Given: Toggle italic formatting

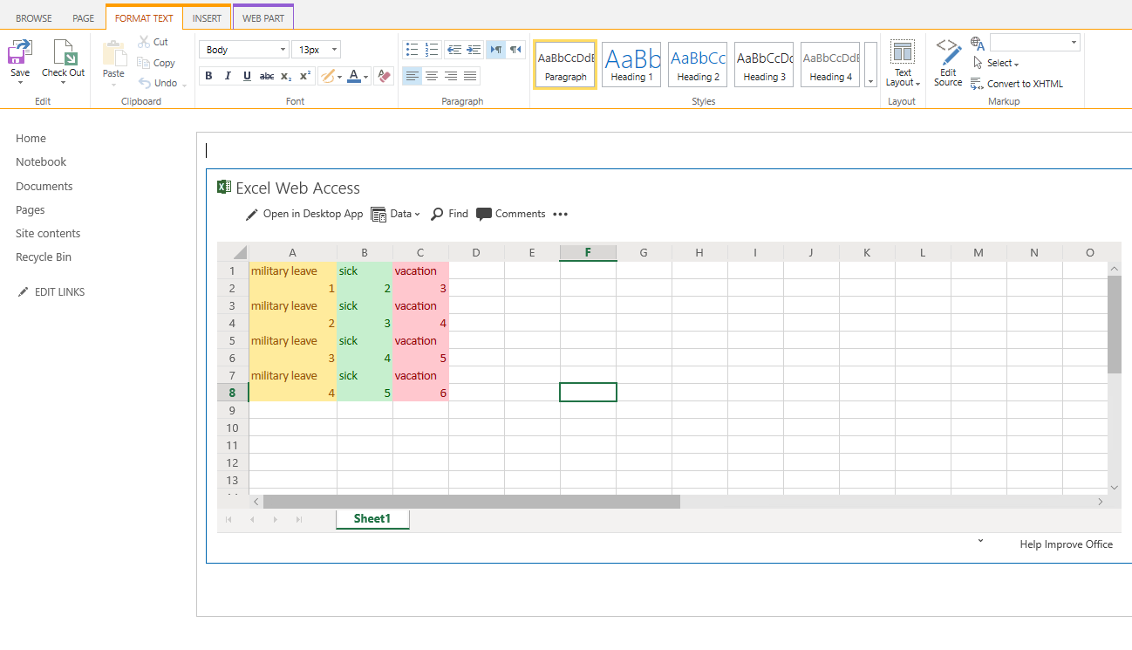Looking at the screenshot, I should pos(228,76).
